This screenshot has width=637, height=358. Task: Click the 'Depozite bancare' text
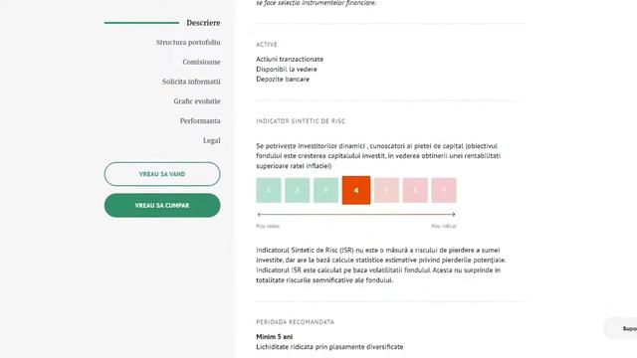[x=283, y=80]
